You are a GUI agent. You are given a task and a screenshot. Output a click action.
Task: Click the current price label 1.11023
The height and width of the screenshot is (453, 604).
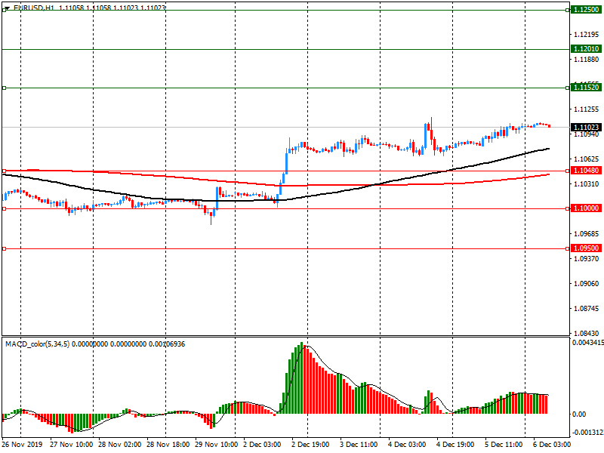tap(587, 127)
